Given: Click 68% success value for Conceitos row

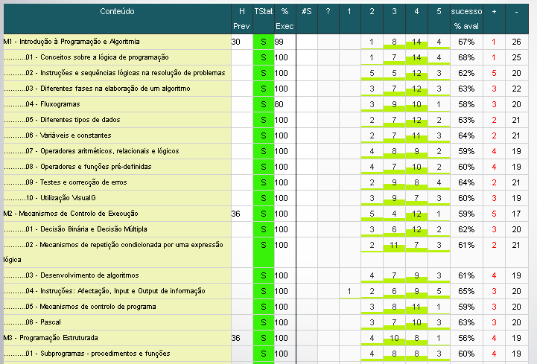Looking at the screenshot, I should pos(466,57).
